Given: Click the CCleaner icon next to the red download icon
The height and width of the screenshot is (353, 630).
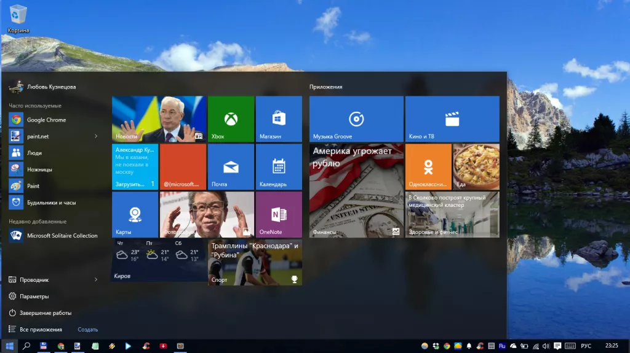Looking at the screenshot, I should 145,346.
